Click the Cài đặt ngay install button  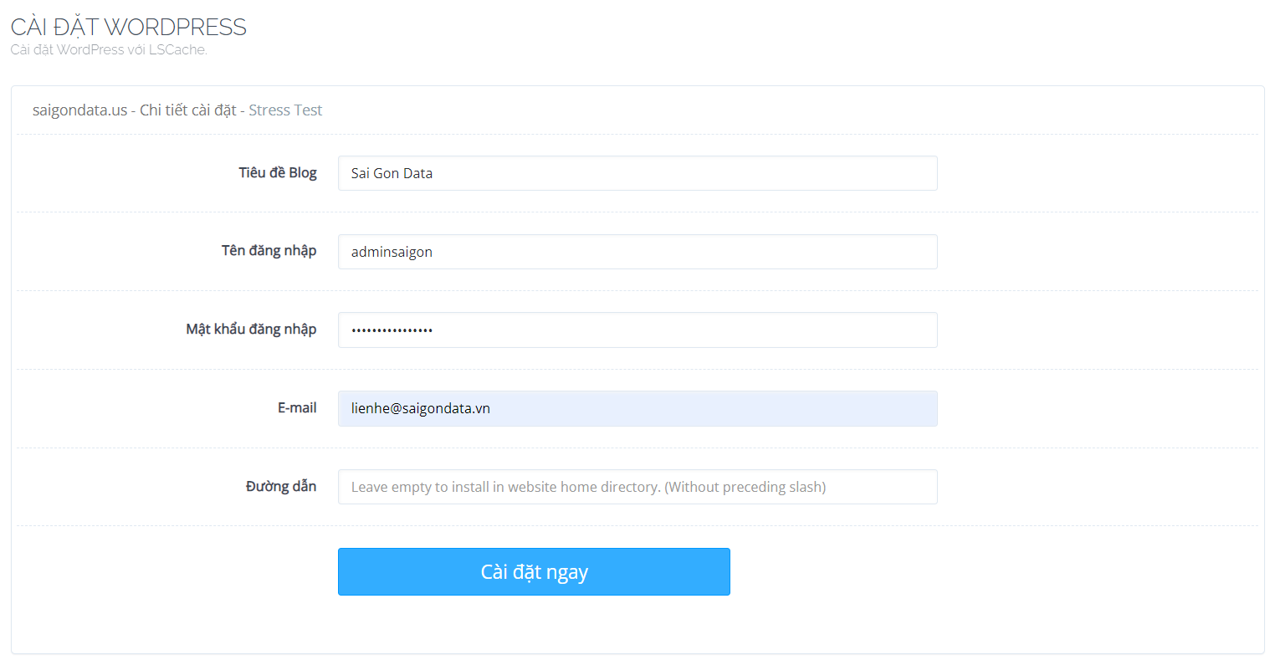pos(534,572)
